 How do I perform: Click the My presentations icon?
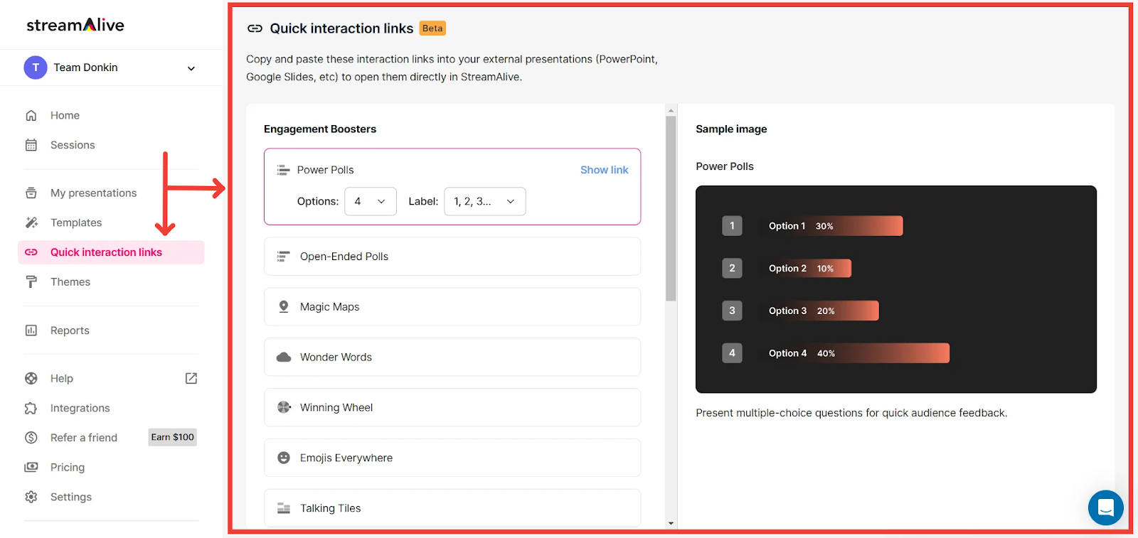coord(31,193)
